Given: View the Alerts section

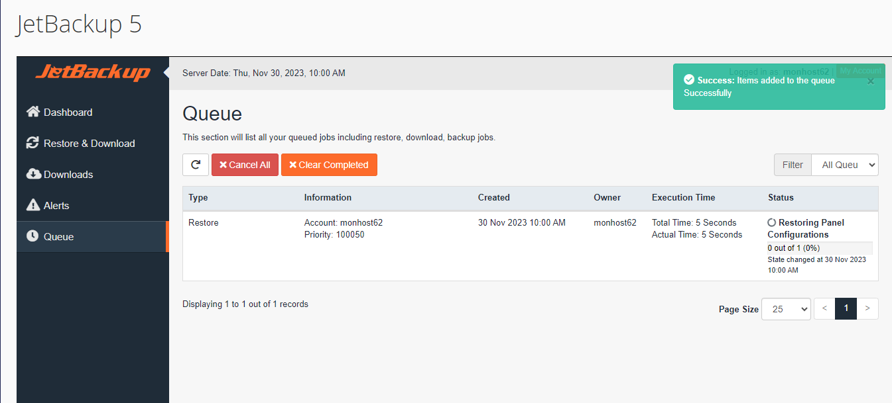Looking at the screenshot, I should click(x=93, y=206).
